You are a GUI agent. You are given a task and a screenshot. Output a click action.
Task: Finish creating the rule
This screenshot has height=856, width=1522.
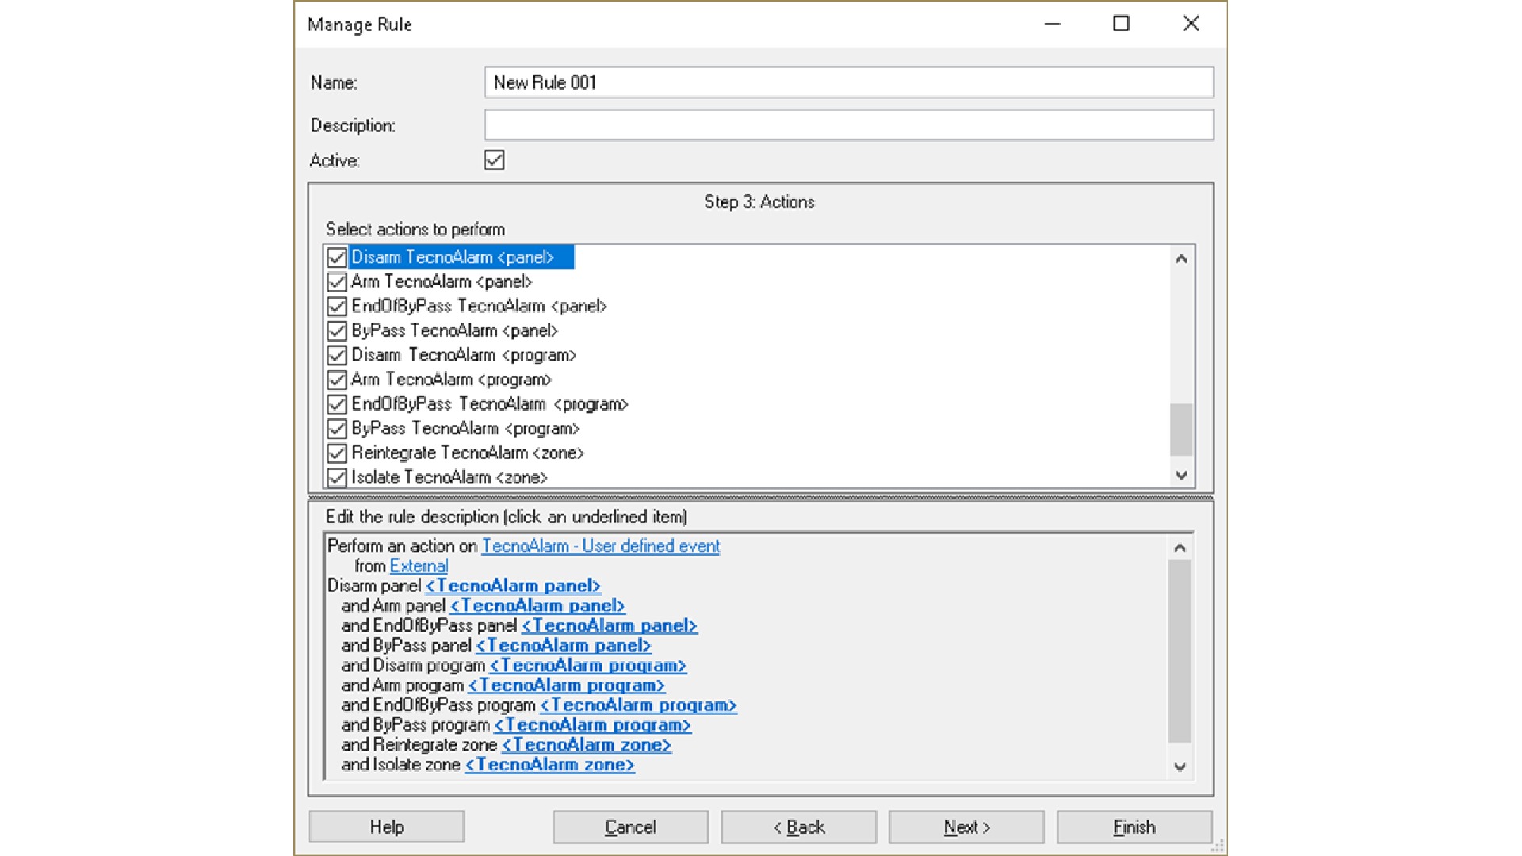pyautogui.click(x=1134, y=827)
